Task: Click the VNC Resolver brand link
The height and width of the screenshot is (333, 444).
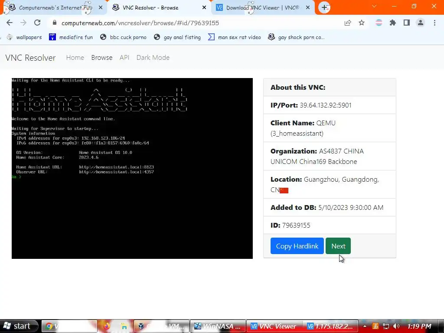Action: 30,58
